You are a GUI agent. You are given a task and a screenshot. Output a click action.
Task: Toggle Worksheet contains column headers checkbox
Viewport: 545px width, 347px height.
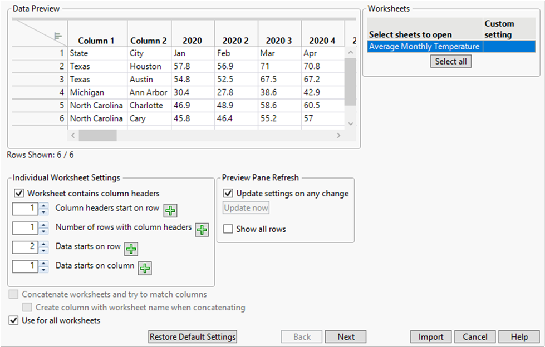[x=19, y=193]
